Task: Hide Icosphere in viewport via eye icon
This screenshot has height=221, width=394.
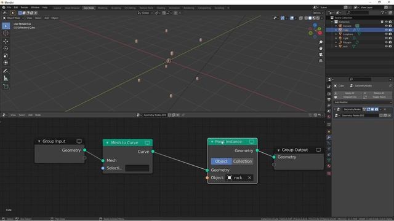Action: click(386, 34)
